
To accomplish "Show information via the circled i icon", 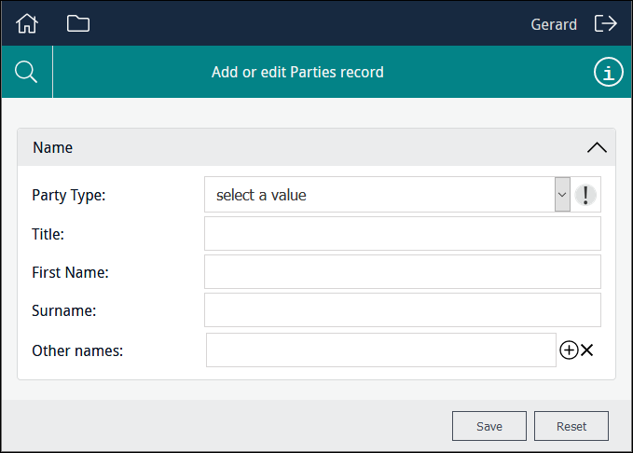I will (608, 72).
